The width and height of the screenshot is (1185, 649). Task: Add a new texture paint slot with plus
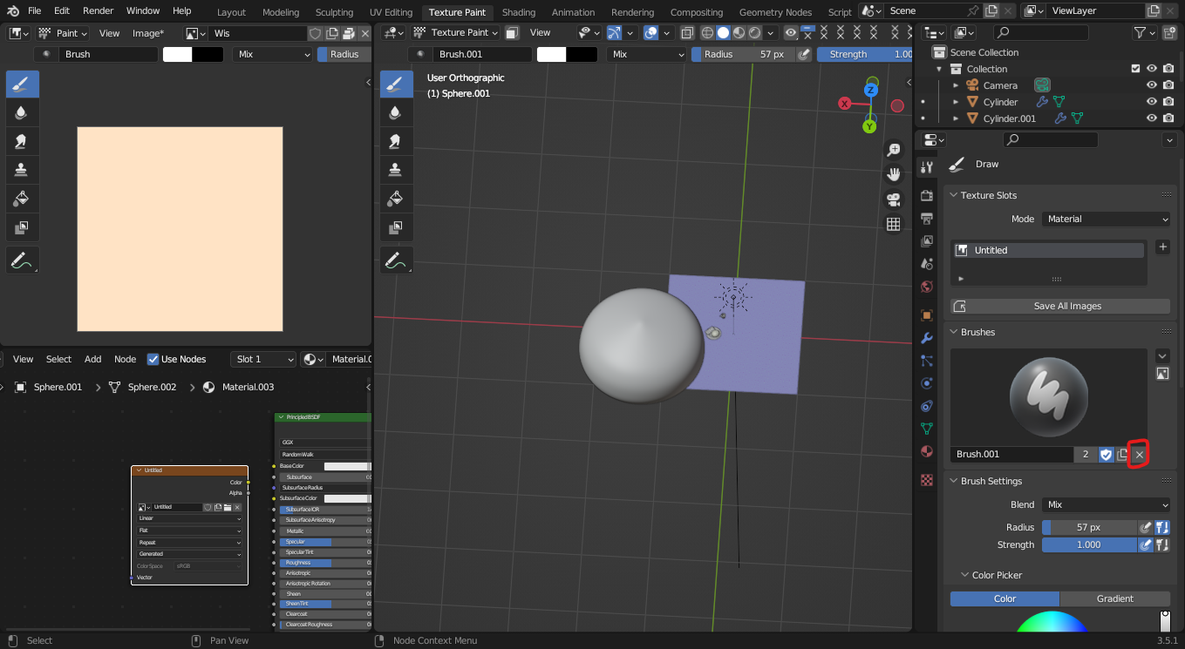pos(1162,247)
